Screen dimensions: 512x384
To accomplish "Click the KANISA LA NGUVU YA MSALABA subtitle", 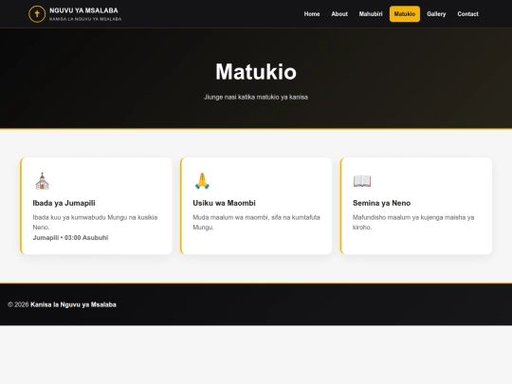I will click(x=85, y=19).
